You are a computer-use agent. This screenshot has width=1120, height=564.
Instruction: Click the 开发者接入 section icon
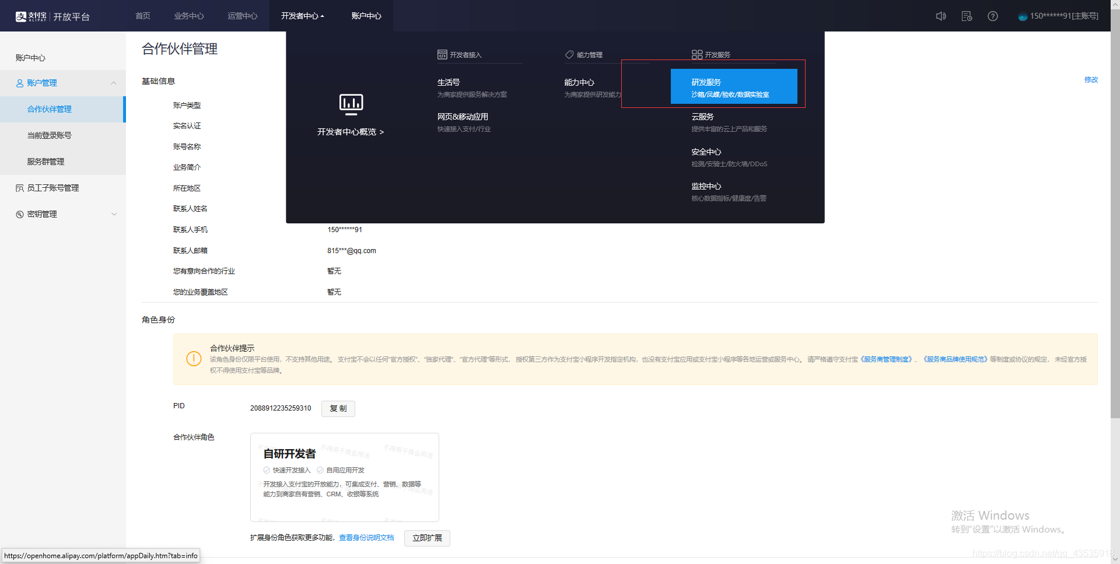pyautogui.click(x=442, y=55)
